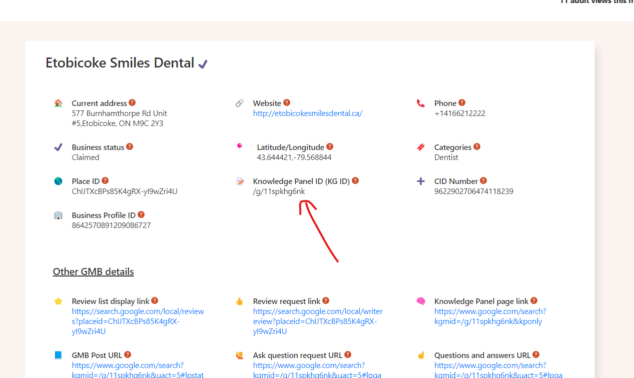634x378 pixels.
Task: Click the checkmark beside Etobicoke Smiles Dental
Action: coord(202,62)
